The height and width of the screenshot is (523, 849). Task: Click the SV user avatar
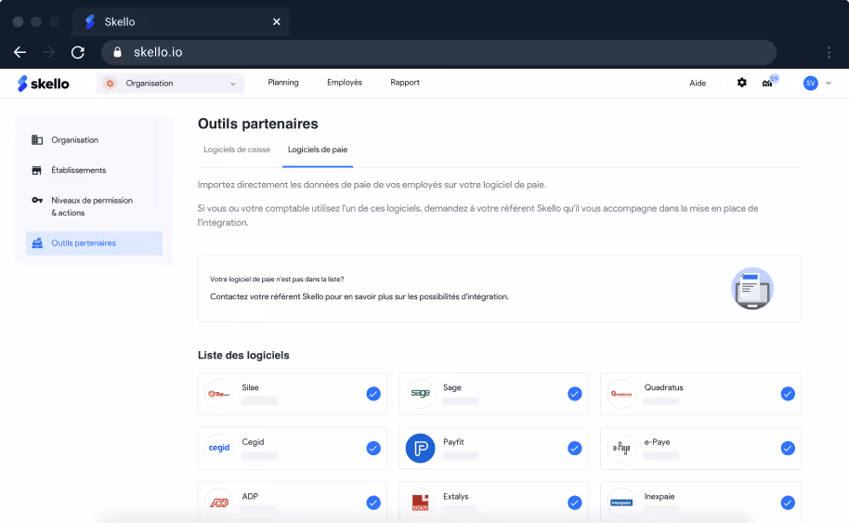[x=811, y=83]
